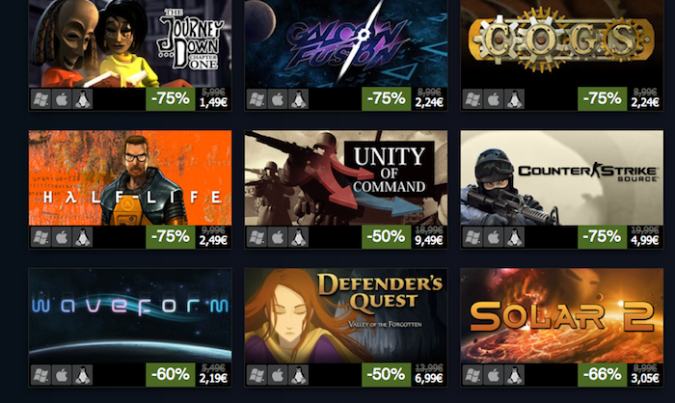
Task: Click Windows icon under Solar 2
Action: (472, 375)
